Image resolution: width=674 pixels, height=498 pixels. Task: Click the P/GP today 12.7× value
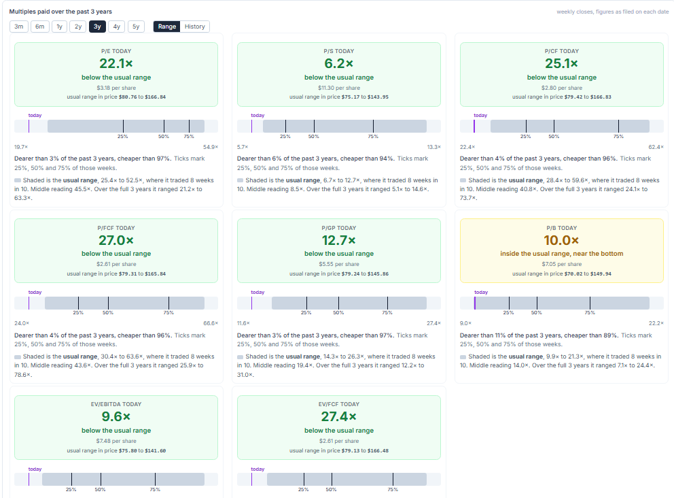tap(339, 240)
